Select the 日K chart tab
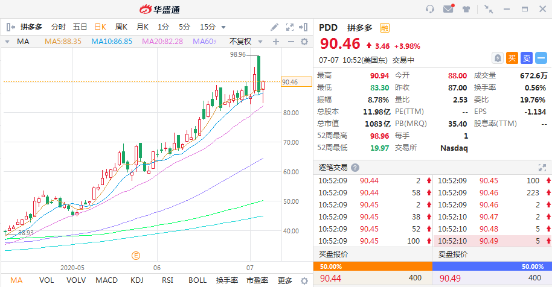This screenshot has height=287, width=552. [x=100, y=27]
